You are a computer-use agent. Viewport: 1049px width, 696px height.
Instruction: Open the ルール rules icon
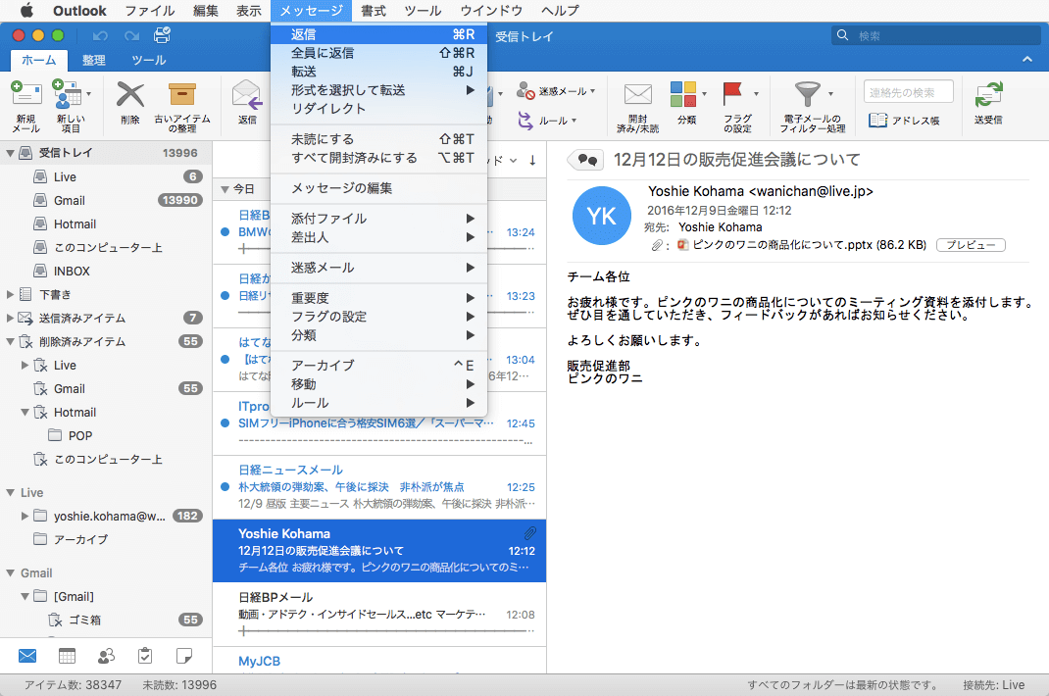(525, 121)
